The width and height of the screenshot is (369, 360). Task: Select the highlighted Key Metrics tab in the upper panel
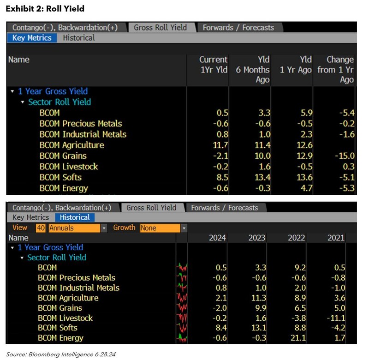(x=32, y=38)
